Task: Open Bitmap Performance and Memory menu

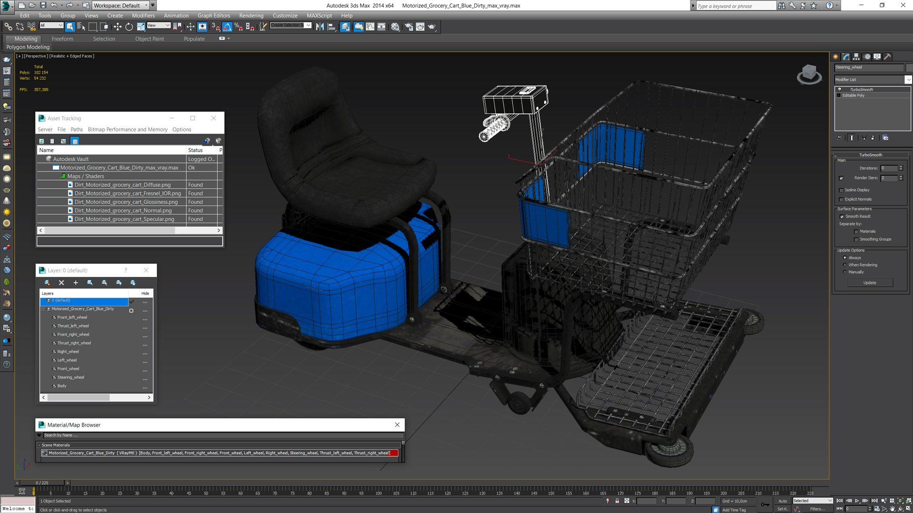Action: tap(127, 130)
